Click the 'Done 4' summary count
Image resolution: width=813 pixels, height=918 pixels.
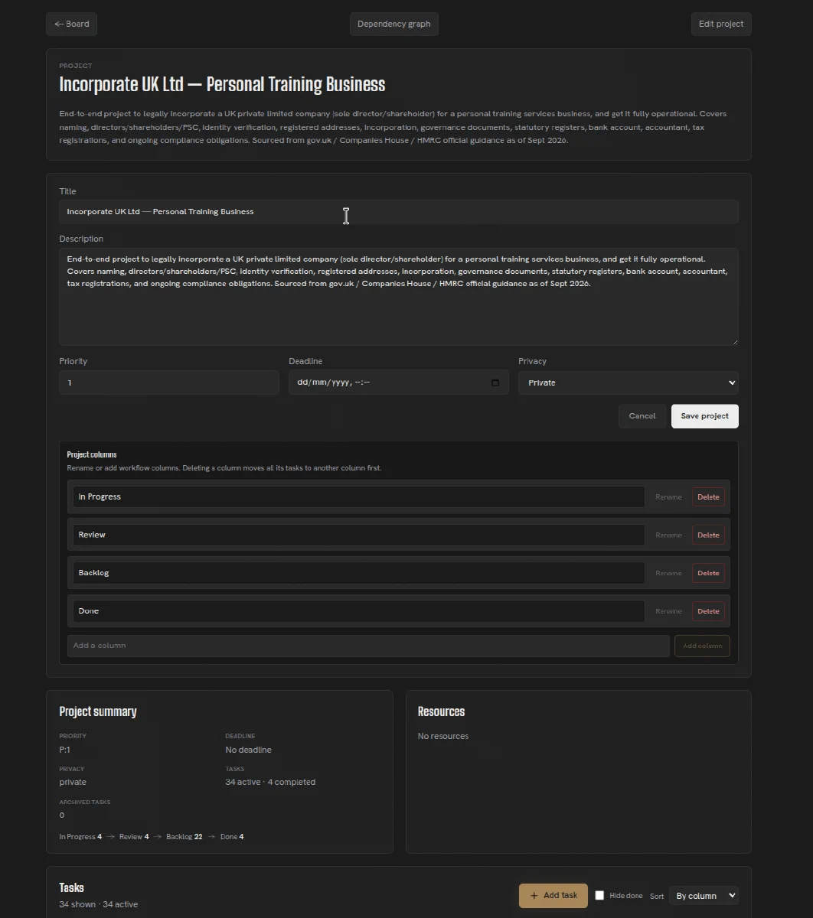coord(232,837)
